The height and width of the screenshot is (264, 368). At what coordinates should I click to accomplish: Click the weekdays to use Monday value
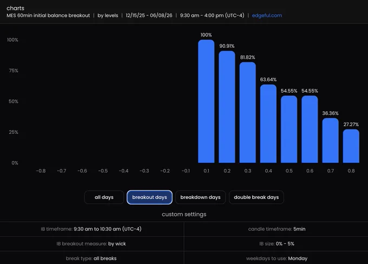point(298,259)
